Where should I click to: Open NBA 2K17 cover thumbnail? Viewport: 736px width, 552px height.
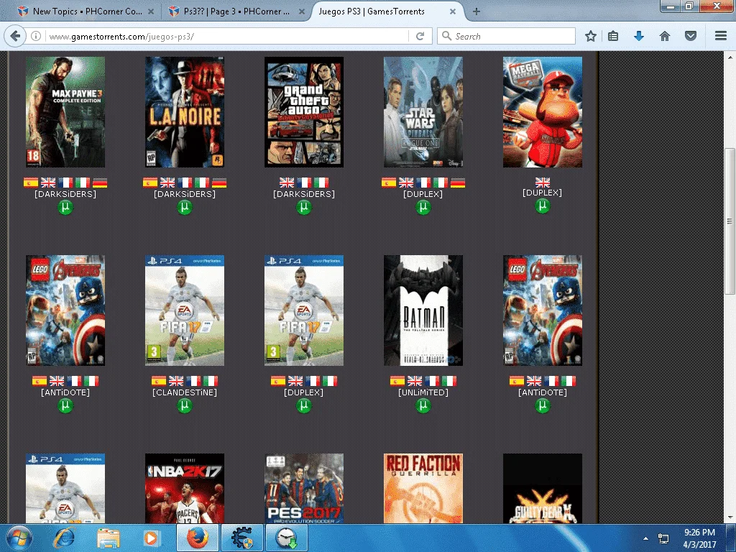pos(185,488)
